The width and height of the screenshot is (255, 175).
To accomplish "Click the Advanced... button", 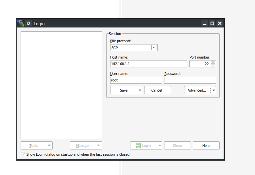I will point(198,90).
